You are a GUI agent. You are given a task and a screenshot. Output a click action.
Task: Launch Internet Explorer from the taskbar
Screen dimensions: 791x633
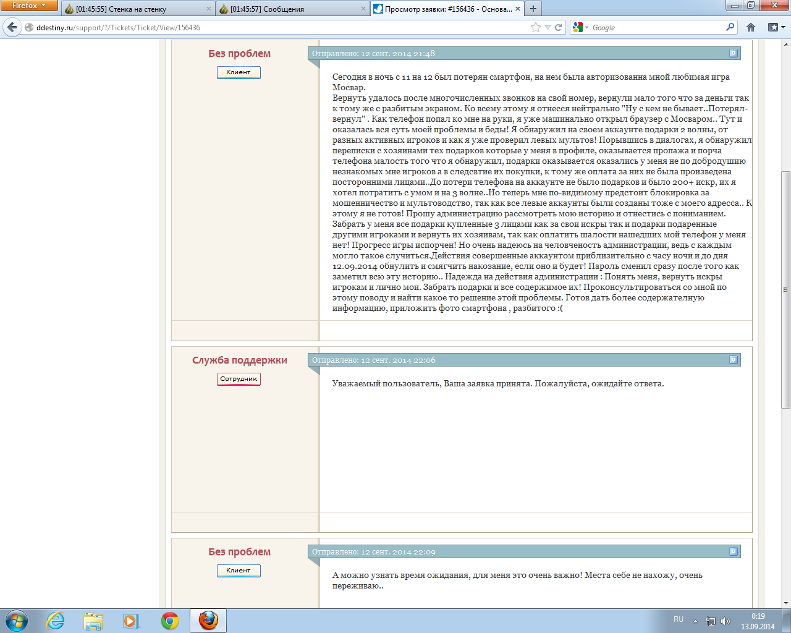56,621
